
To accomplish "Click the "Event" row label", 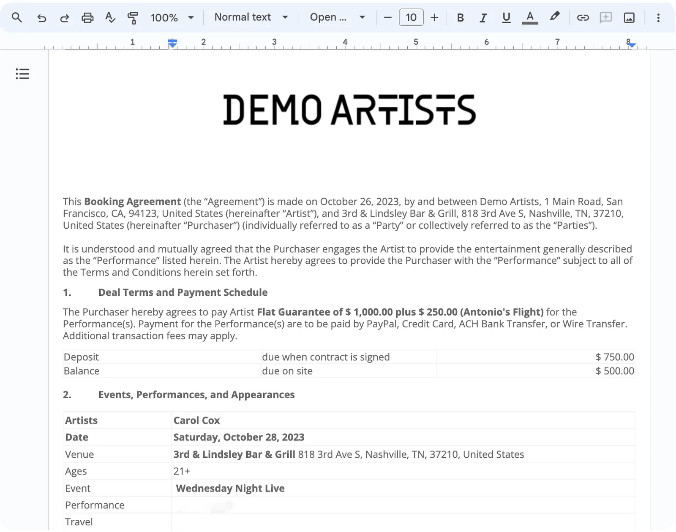I will point(78,488).
